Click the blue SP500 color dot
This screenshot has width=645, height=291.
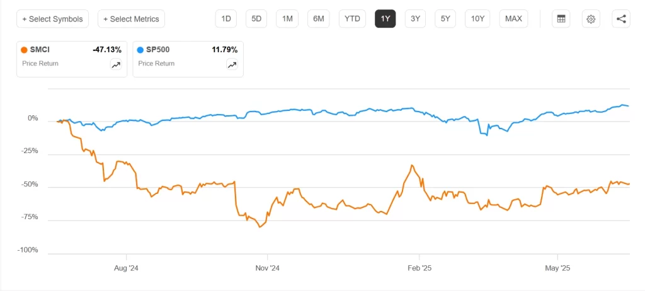pos(140,50)
